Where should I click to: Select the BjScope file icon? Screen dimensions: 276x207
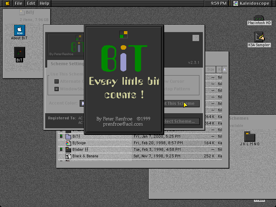pos(68,143)
